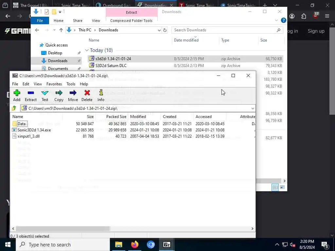Open the Favorites menu
This screenshot has width=335, height=251.
(54, 84)
